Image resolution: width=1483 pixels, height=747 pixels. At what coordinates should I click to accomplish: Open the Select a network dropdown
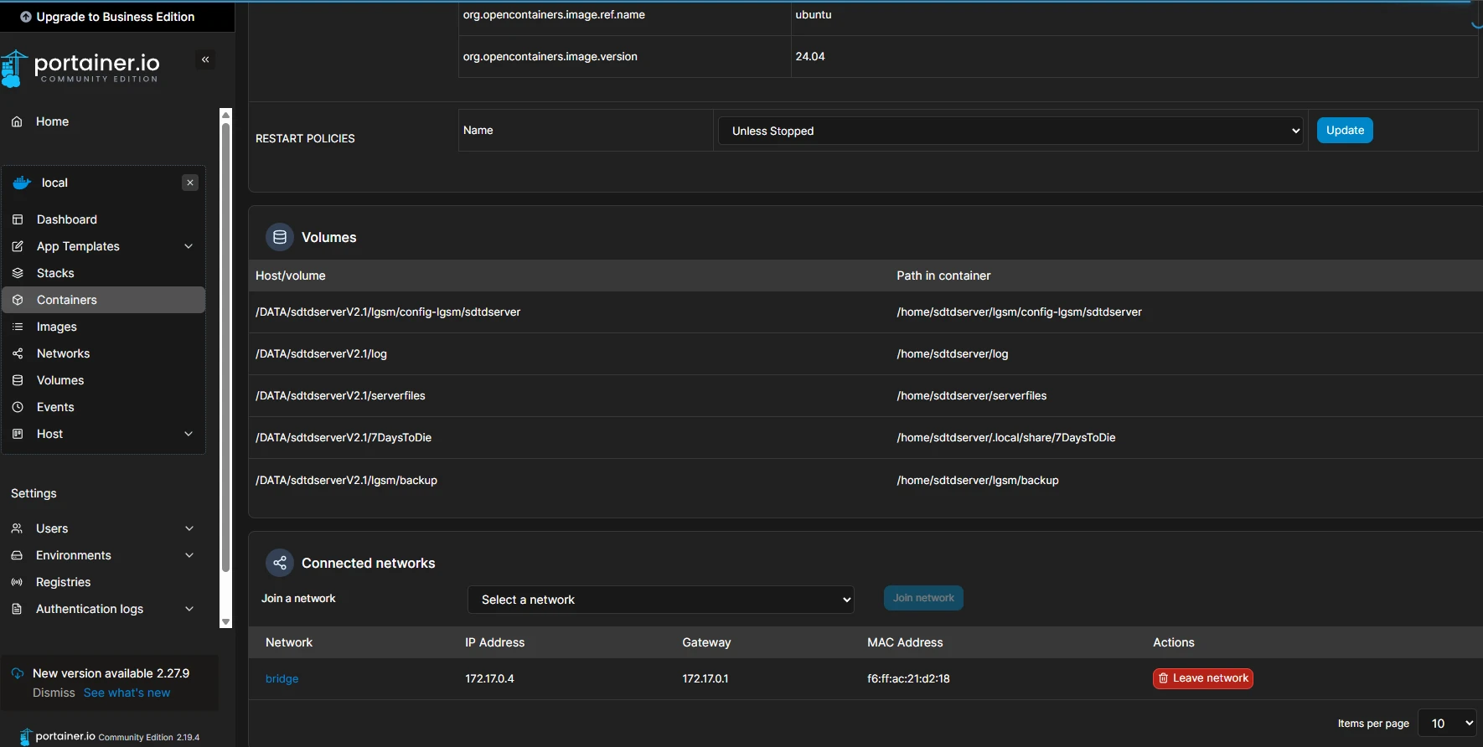point(661,600)
